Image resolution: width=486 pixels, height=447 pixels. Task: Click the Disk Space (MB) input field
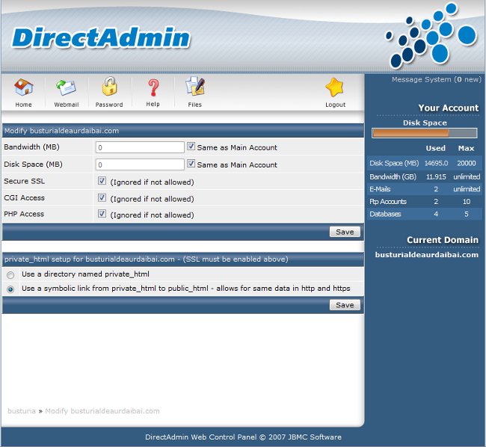click(140, 164)
